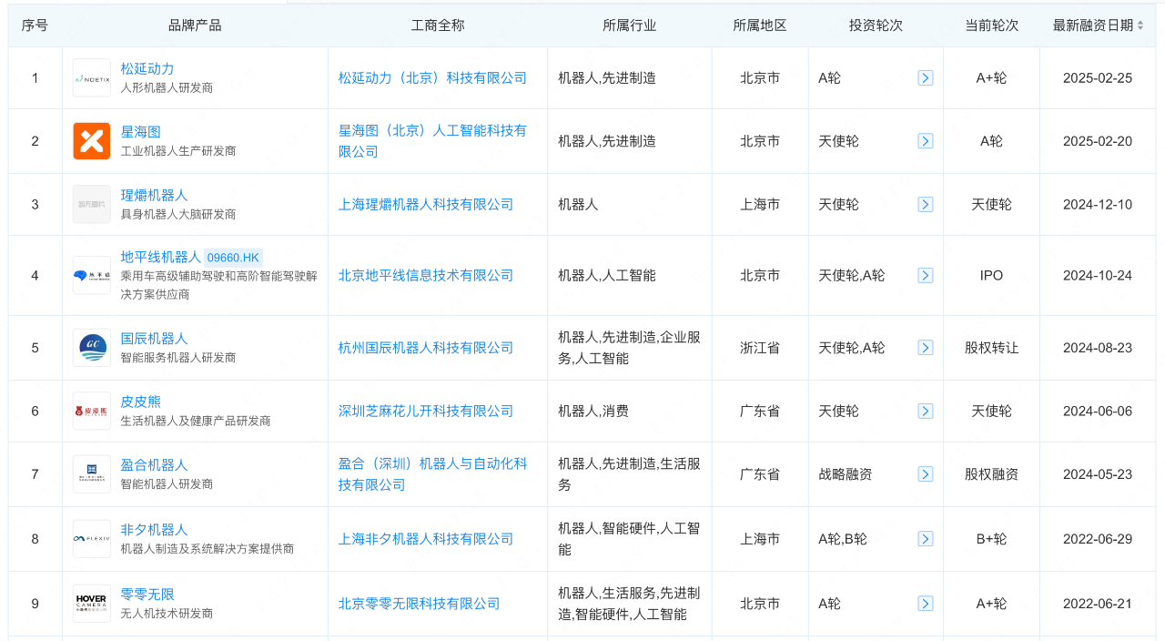This screenshot has width=1165, height=641.
Task: Expand investment rounds for 星海图 row
Action: point(926,141)
